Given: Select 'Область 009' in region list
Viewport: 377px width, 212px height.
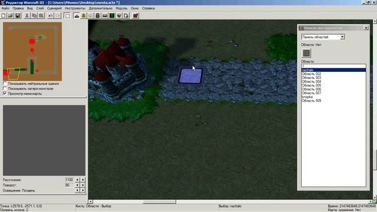Looking at the screenshot, I should (x=334, y=101).
